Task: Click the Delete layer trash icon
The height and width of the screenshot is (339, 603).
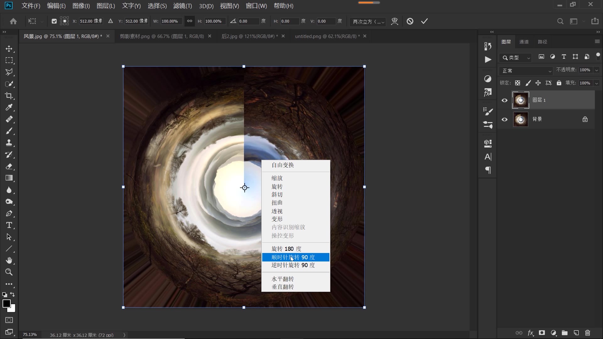Action: [587, 333]
